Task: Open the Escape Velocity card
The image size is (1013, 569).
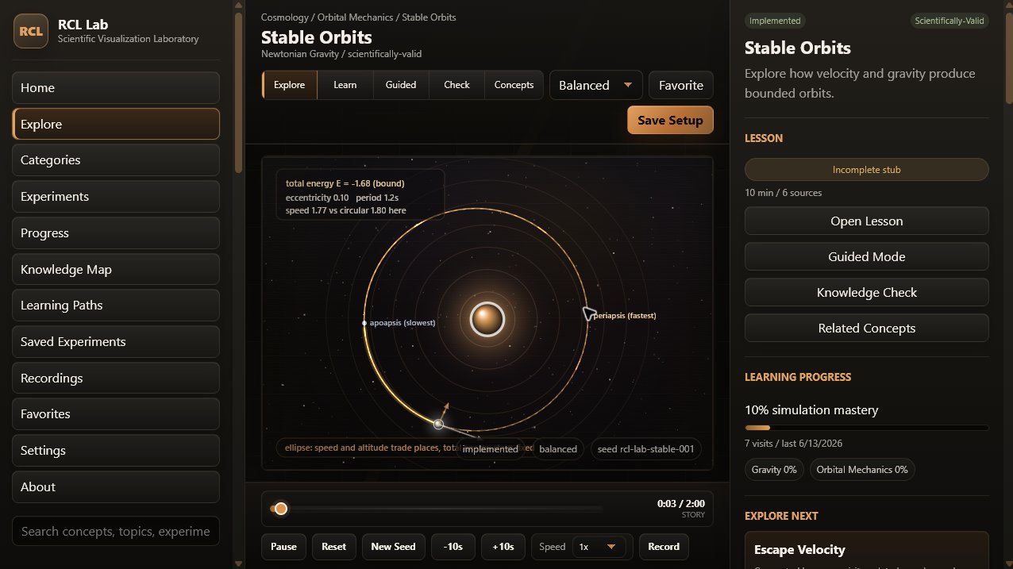Action: [x=867, y=550]
